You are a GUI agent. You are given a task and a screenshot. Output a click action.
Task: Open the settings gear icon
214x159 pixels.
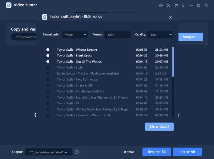click(x=161, y=5)
